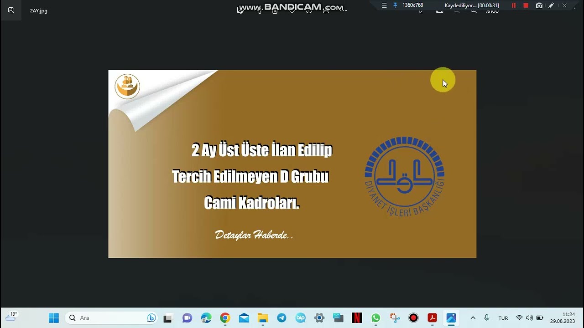Image resolution: width=584 pixels, height=328 pixels.
Task: Click the battery tray icon
Action: click(x=540, y=318)
